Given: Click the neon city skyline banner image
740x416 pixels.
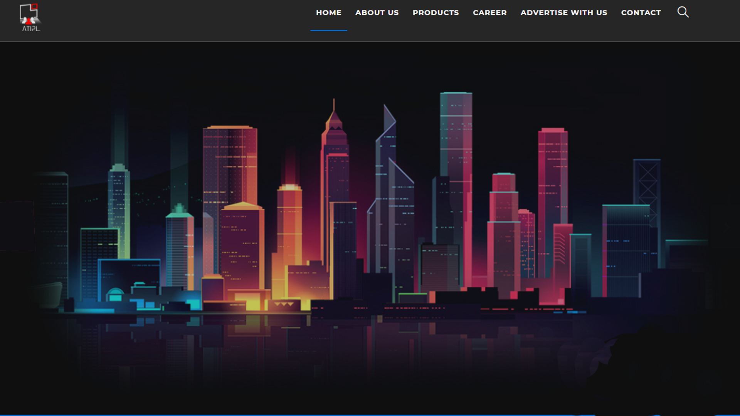Looking at the screenshot, I should [370, 228].
